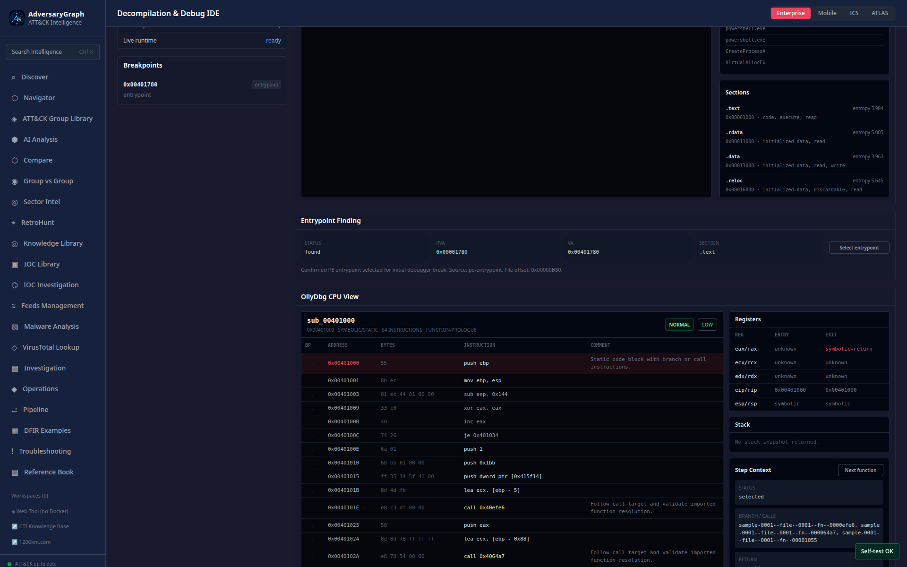The height and width of the screenshot is (567, 907).
Task: Click the Knowledge Library icon
Action: [x=15, y=244]
